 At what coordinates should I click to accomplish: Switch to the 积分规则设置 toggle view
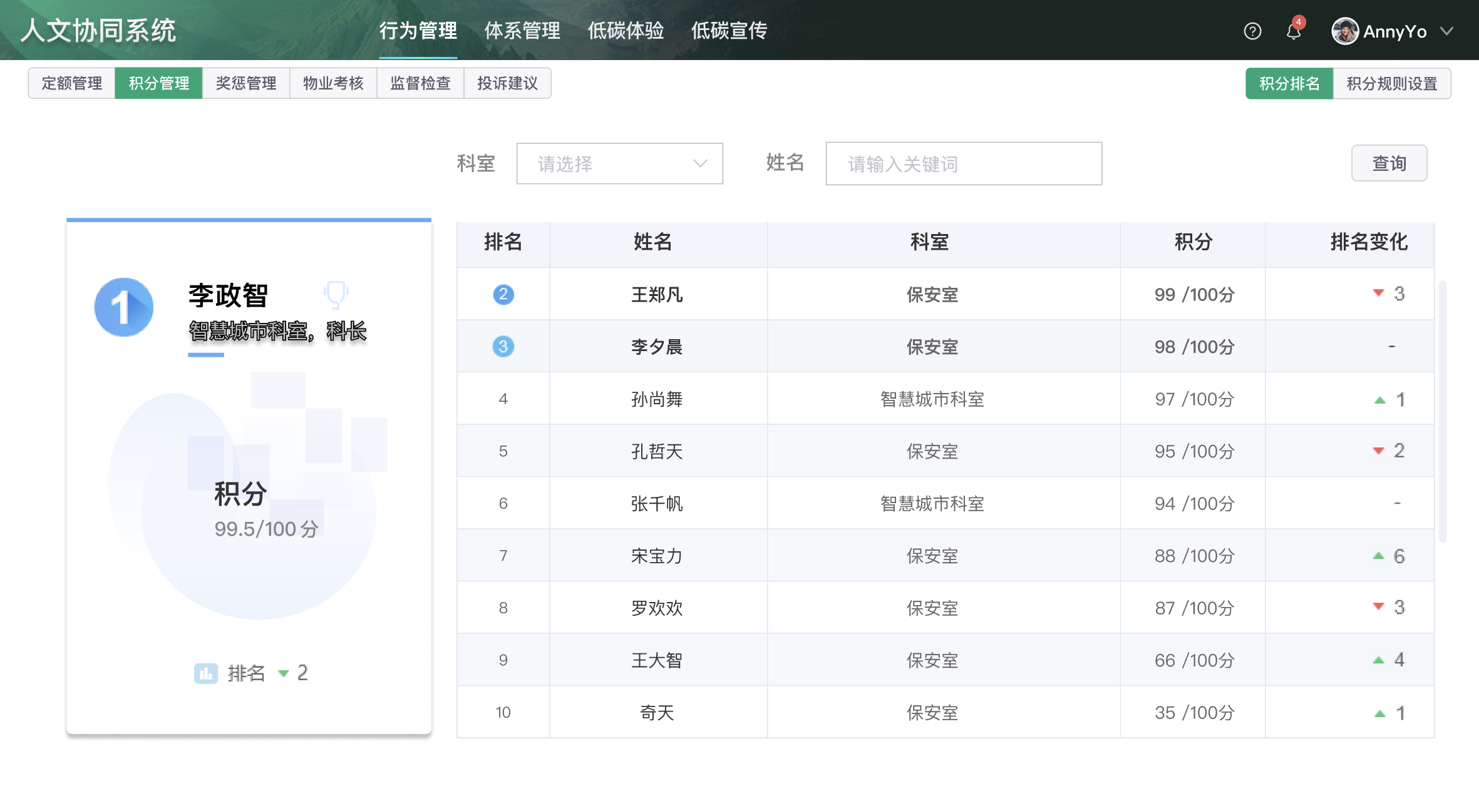pyautogui.click(x=1391, y=83)
